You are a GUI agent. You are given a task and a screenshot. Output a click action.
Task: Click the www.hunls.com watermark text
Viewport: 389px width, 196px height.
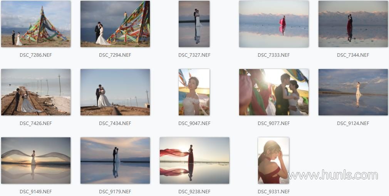[x=333, y=175]
